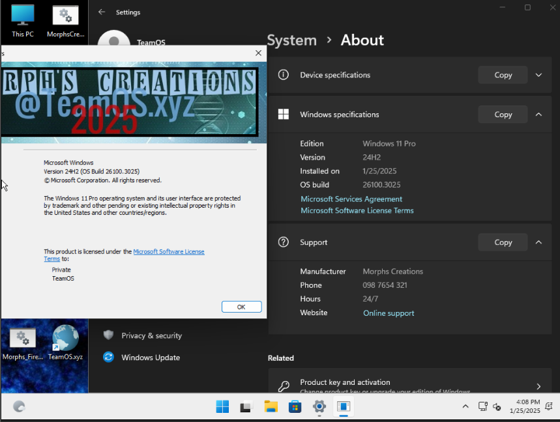Copy the Device specifications
This screenshot has height=422, width=560.
(503, 75)
